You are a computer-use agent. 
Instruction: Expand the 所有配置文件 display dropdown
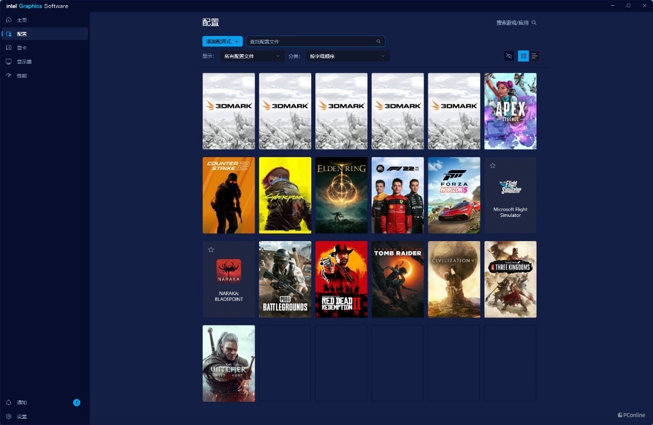253,56
